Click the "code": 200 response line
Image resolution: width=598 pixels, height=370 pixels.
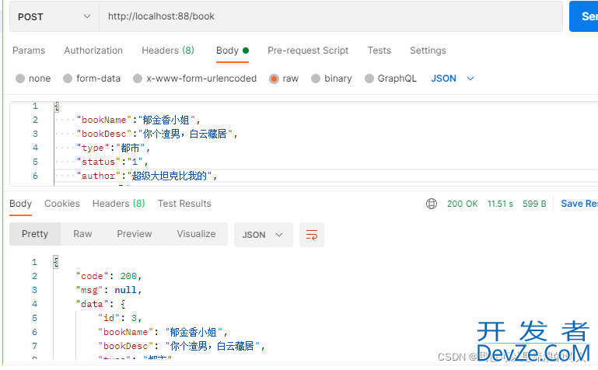pyautogui.click(x=108, y=276)
